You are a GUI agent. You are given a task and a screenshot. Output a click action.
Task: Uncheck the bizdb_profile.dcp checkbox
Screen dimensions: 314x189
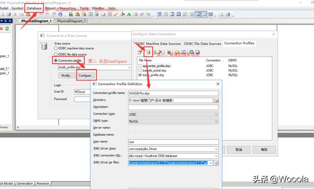(x=140, y=75)
